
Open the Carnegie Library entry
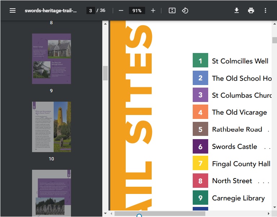pyautogui.click(x=238, y=198)
